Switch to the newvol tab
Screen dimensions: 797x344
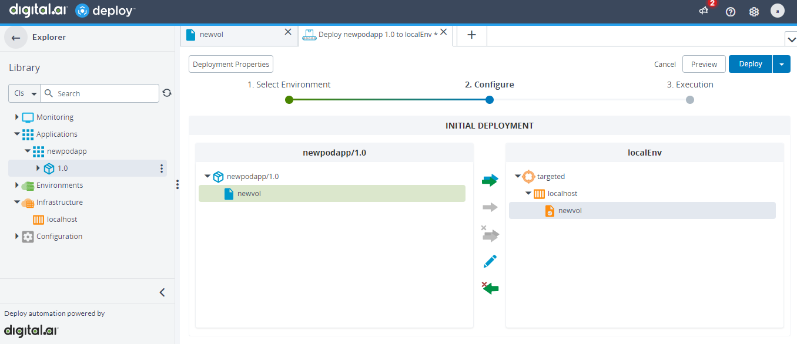[238, 35]
